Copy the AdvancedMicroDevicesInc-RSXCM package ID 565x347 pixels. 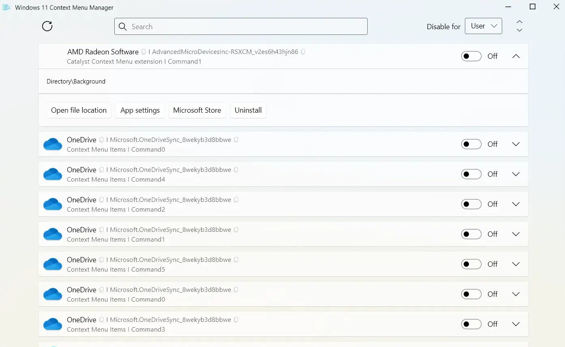303,52
